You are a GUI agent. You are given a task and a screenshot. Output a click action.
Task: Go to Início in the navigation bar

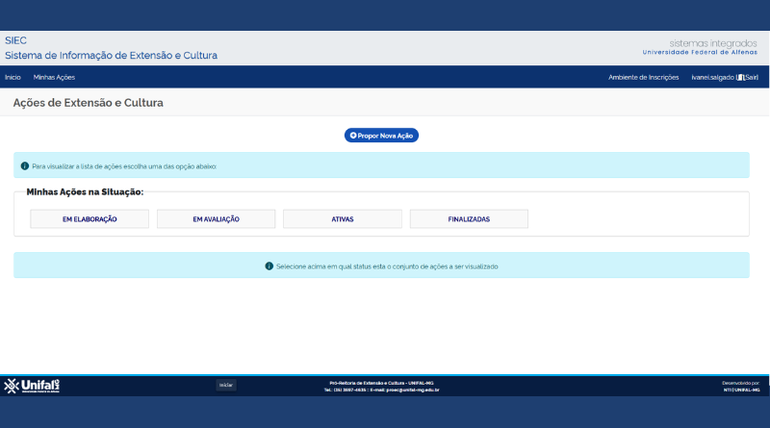pyautogui.click(x=13, y=77)
